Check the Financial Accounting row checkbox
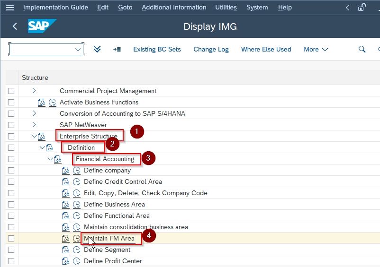The width and height of the screenshot is (380, 267). point(11,159)
